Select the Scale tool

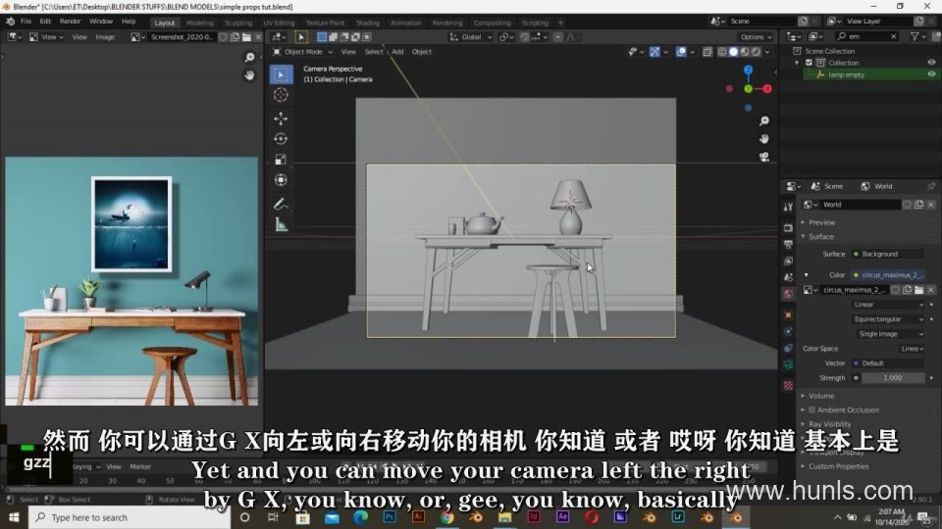[281, 159]
